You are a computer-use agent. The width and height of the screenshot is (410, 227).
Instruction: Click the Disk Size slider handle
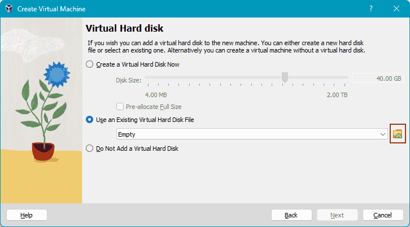tap(285, 77)
